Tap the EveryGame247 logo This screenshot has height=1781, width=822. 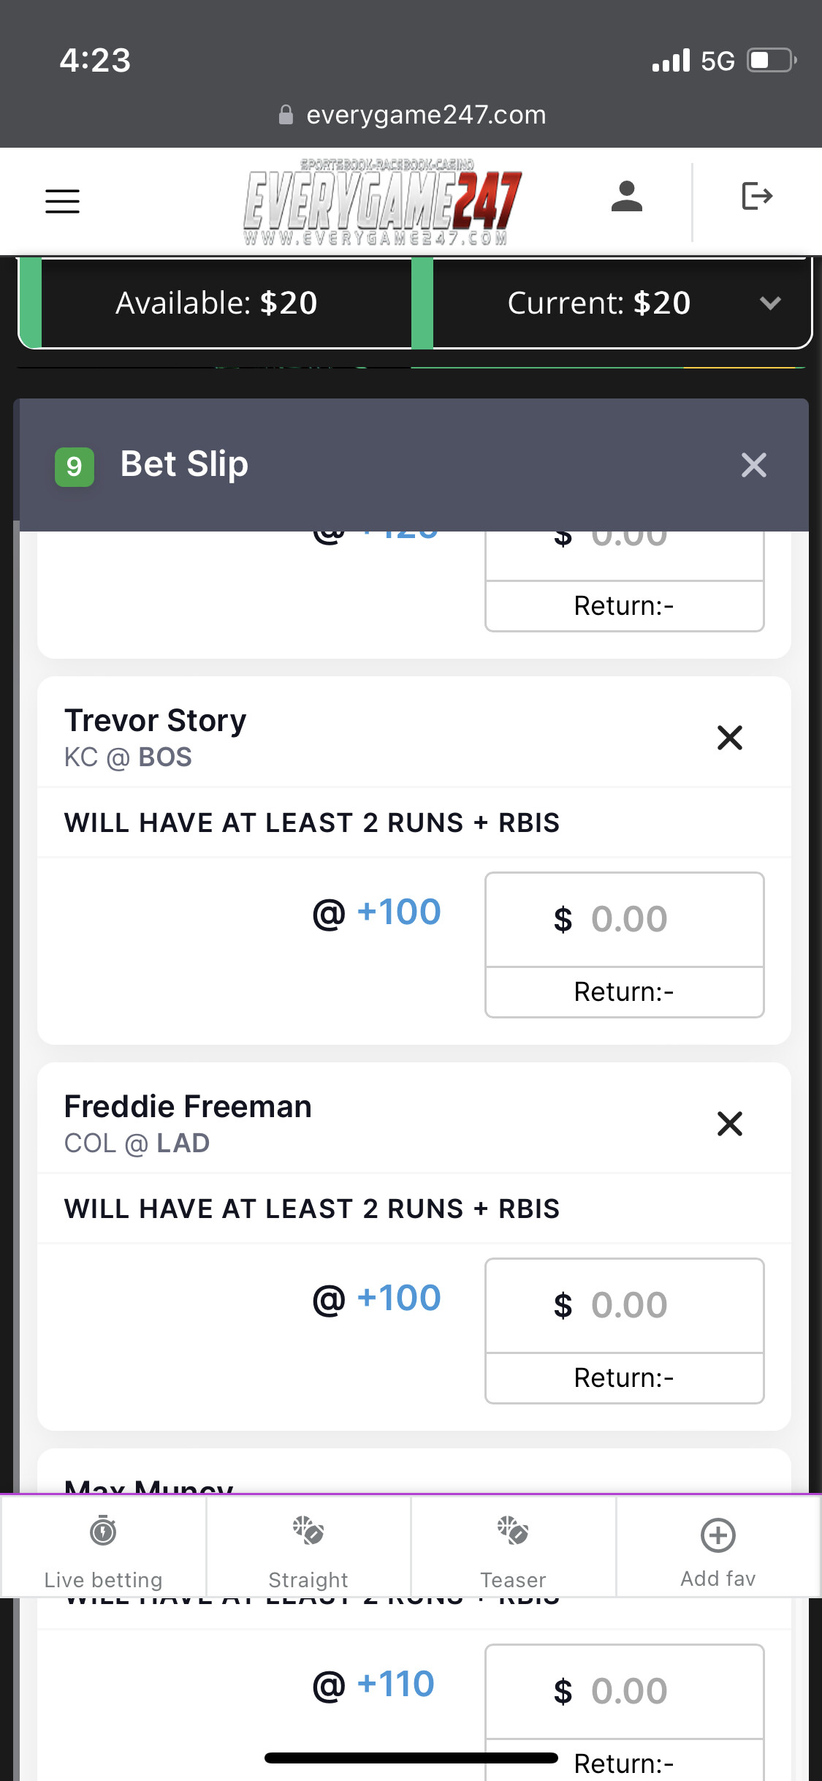click(x=381, y=202)
